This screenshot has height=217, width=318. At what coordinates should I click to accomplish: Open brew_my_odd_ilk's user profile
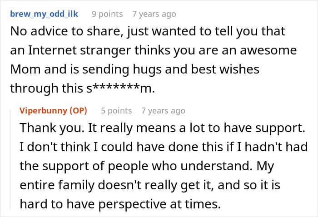(44, 14)
